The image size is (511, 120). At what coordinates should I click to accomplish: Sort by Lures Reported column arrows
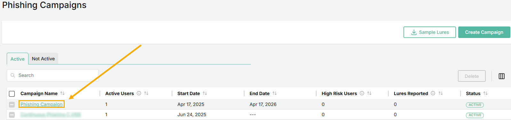coord(441,94)
